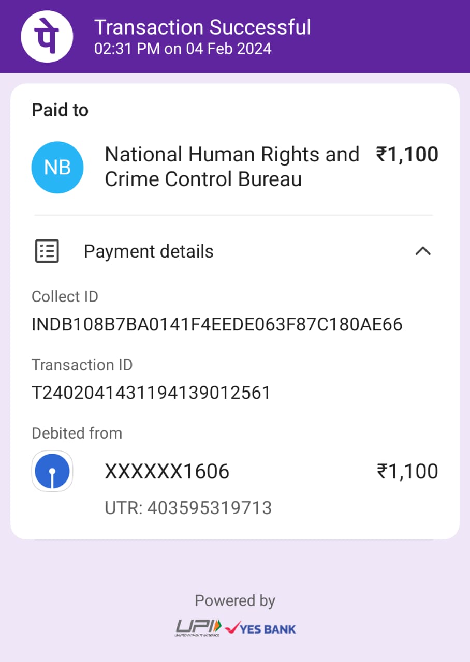
Task: Tap the ₹1,100 paid amount
Action: click(407, 155)
